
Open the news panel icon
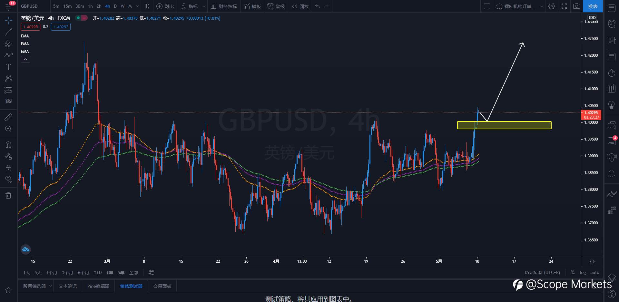[611, 40]
